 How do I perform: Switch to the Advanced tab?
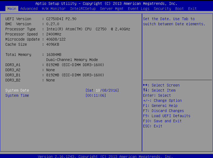tap(29, 9)
